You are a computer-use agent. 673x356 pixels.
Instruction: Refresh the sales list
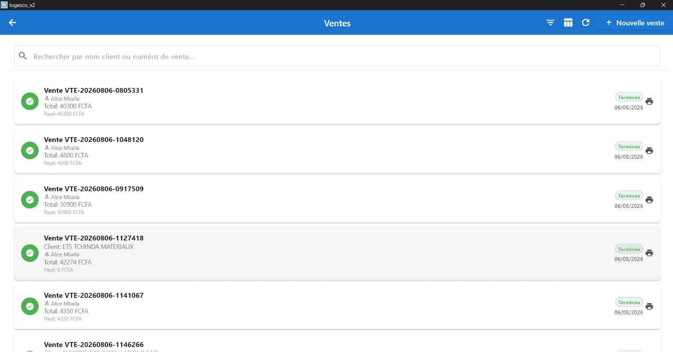click(586, 22)
